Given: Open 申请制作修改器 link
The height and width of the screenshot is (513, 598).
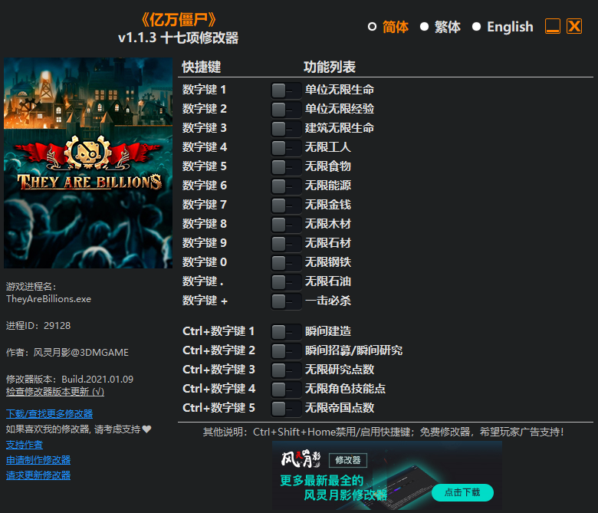Looking at the screenshot, I should click(x=38, y=460).
